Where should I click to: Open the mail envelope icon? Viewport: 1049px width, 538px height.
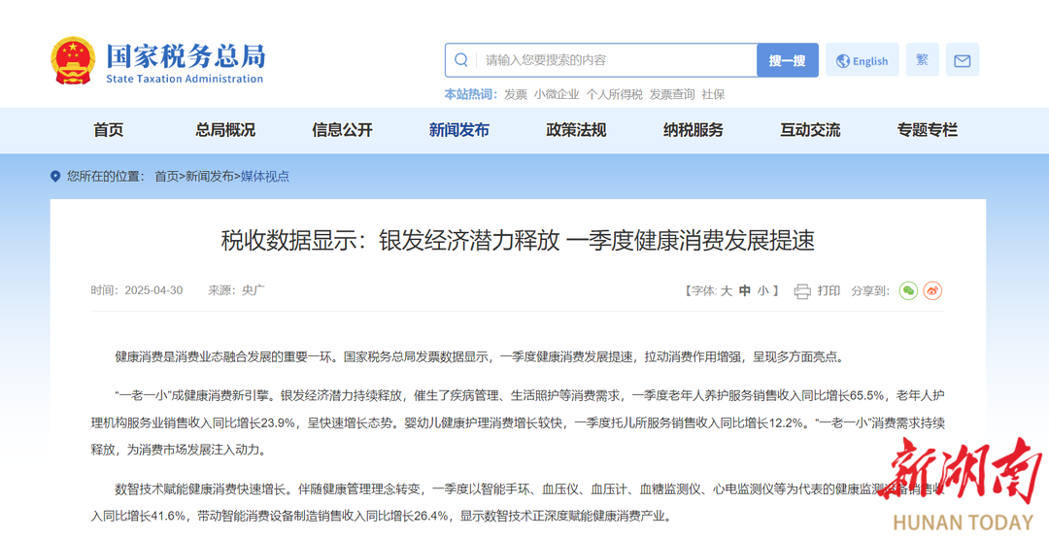click(x=962, y=60)
